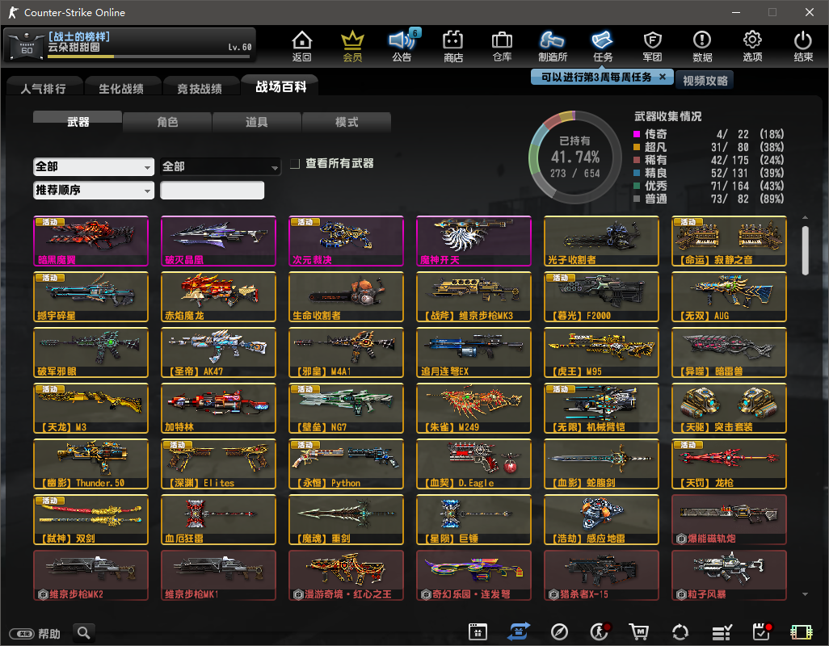Open the 加特林 weapon card

point(218,409)
